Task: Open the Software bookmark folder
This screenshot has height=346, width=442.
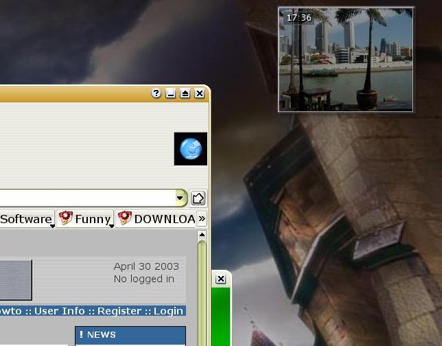Action: [27, 219]
